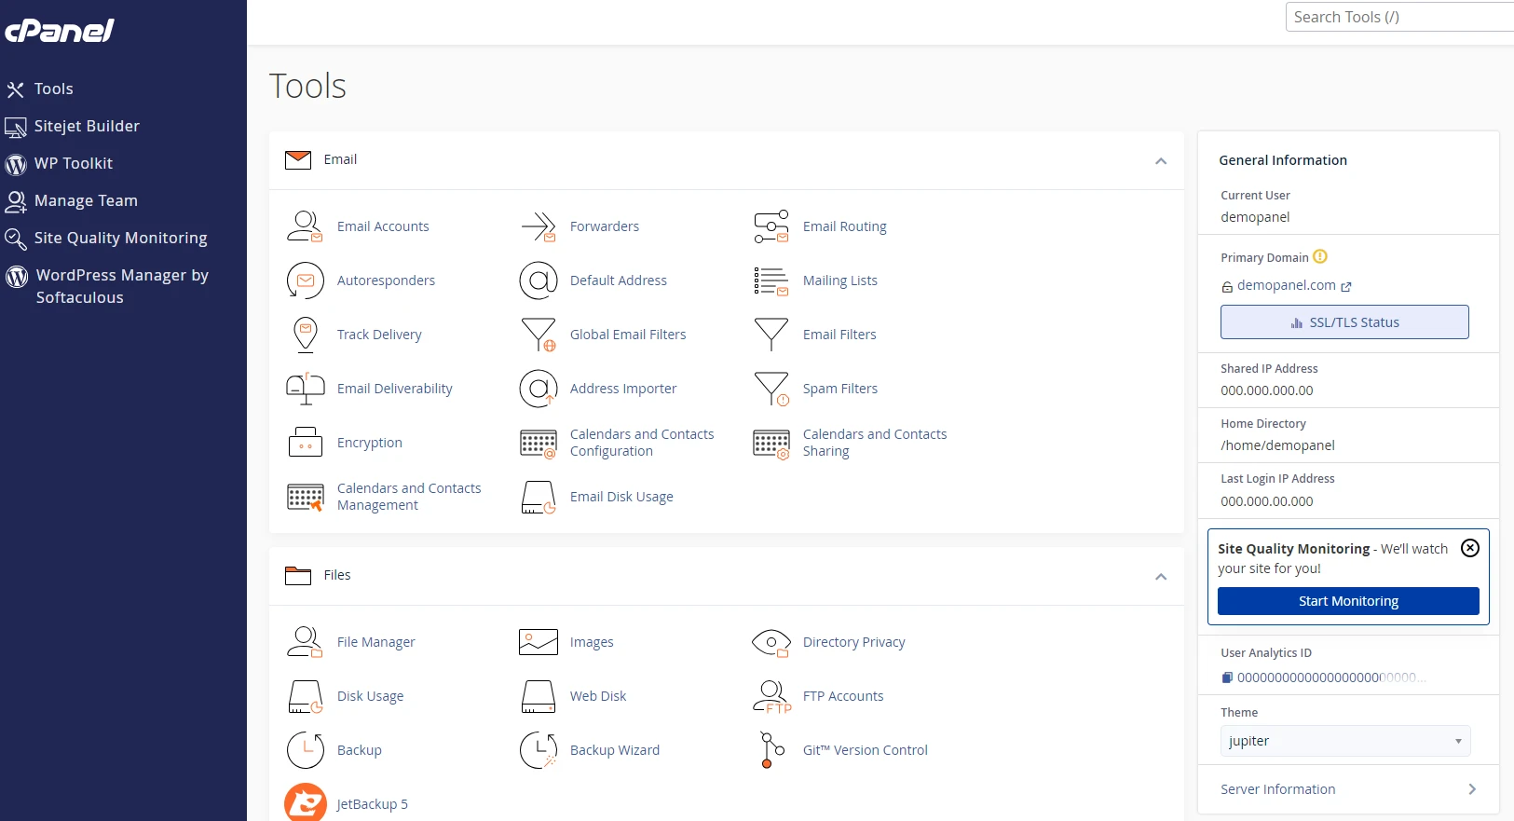Screen dimensions: 1514x821
Task: Copy the User Analytics ID icon
Action: 1227,677
